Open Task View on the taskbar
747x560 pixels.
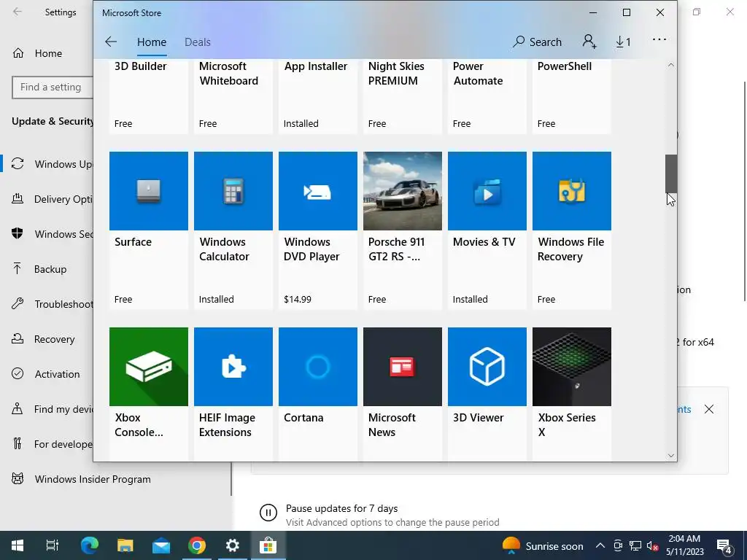53,545
